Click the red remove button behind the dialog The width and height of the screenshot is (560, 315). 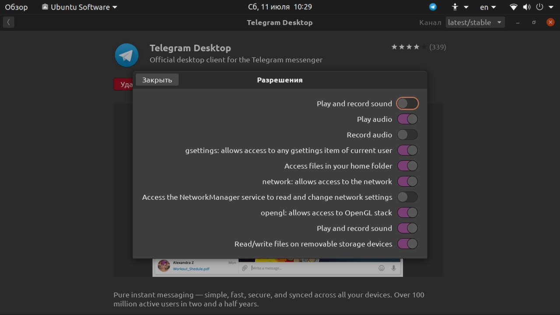tap(123, 84)
